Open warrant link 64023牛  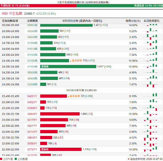pos(32,102)
